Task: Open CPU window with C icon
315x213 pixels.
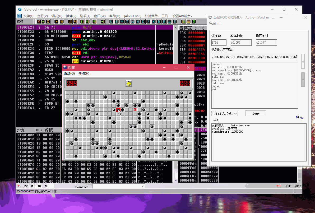Action: coord(143,21)
